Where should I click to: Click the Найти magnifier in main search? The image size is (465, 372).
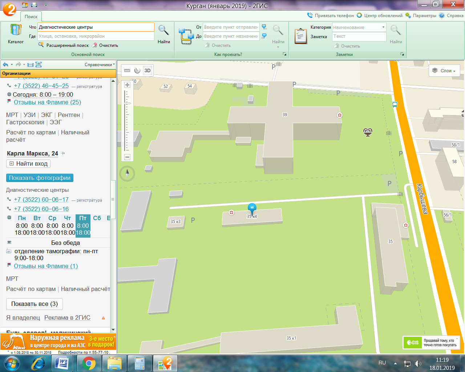[163, 34]
